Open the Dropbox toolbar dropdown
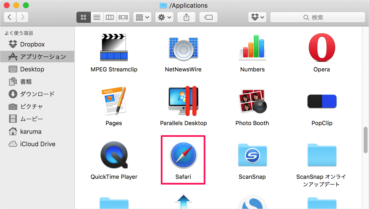The width and height of the screenshot is (369, 209). click(257, 17)
